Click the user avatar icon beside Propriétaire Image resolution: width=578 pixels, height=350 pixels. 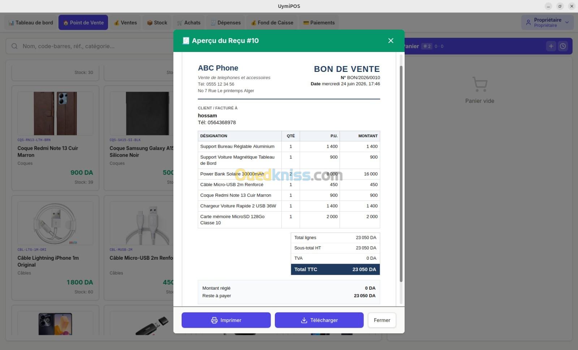(528, 22)
